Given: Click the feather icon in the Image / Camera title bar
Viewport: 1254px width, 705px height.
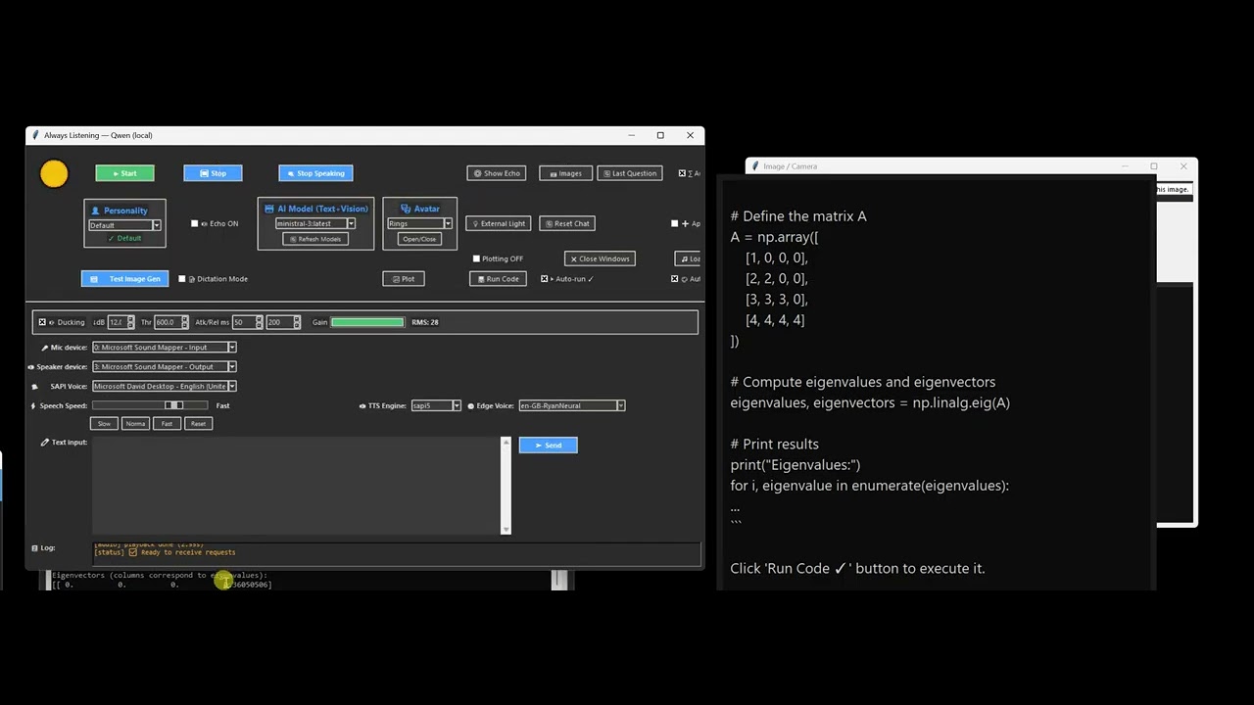Looking at the screenshot, I should tap(755, 166).
